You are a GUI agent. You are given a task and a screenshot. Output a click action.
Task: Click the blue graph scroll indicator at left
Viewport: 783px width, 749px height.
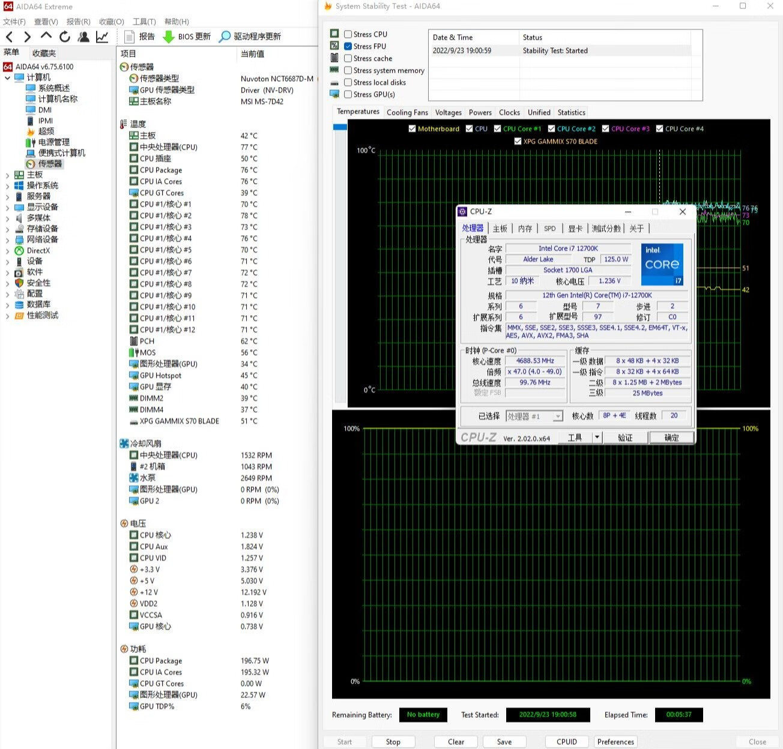tap(340, 127)
